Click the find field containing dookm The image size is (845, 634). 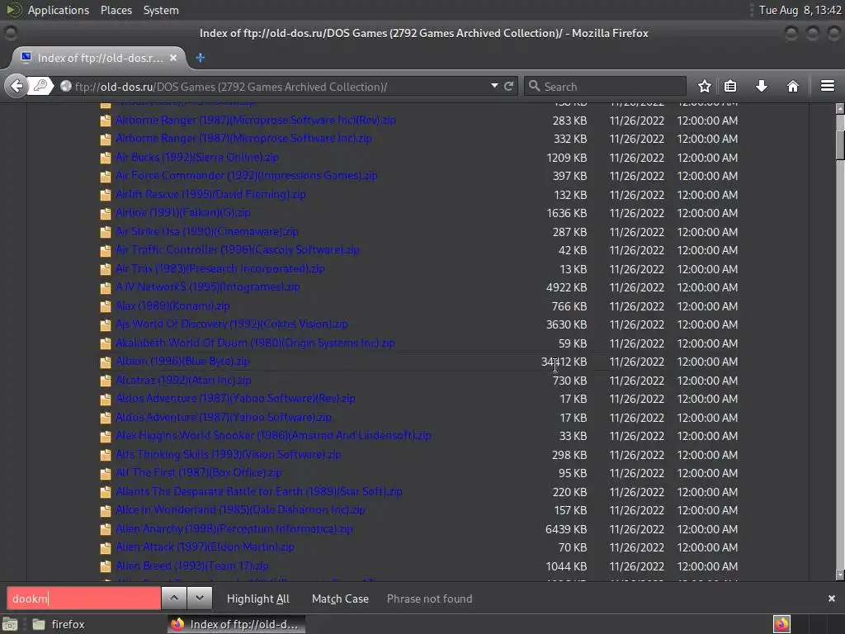[83, 599]
